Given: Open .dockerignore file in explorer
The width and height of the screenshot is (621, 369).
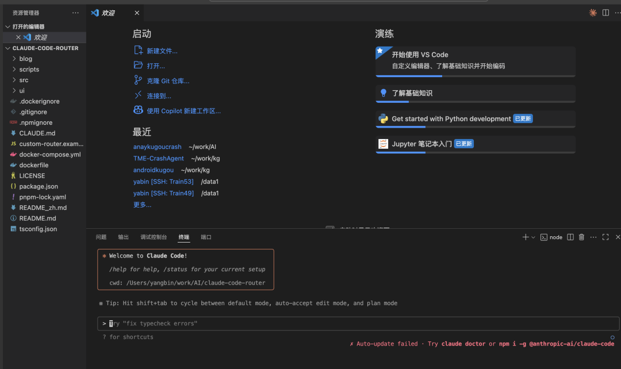Looking at the screenshot, I should pyautogui.click(x=39, y=101).
